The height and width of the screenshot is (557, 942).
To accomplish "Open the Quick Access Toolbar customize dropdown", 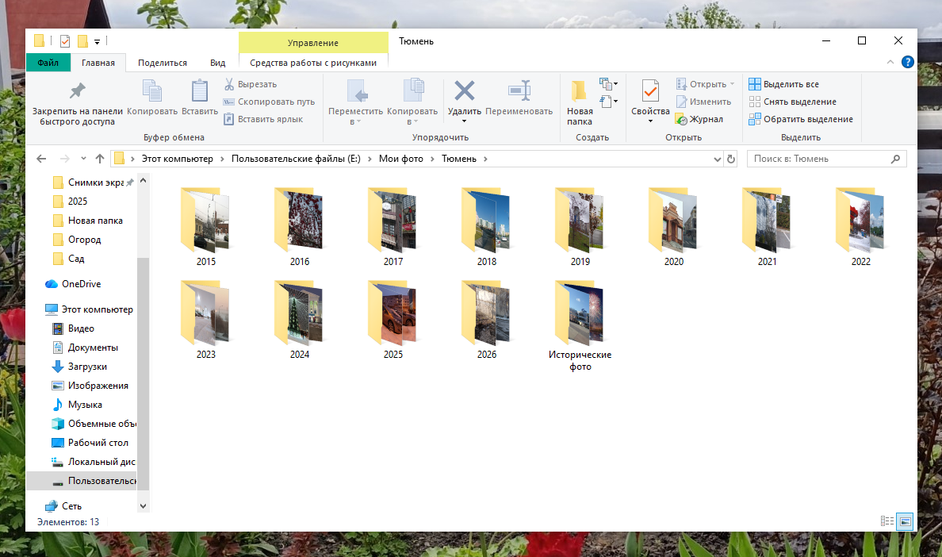I will [97, 41].
